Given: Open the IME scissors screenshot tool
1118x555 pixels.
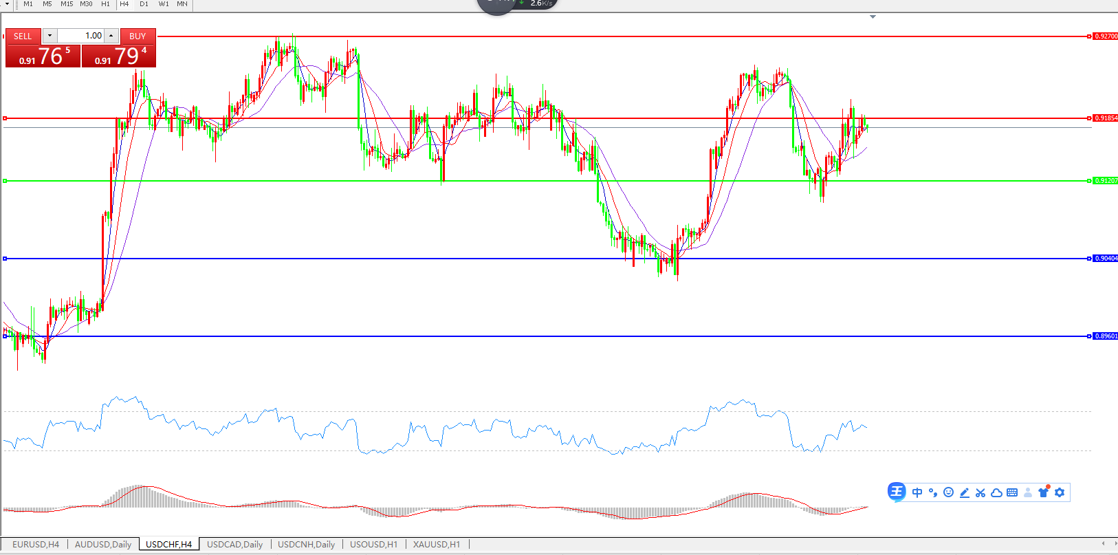Looking at the screenshot, I should 980,492.
